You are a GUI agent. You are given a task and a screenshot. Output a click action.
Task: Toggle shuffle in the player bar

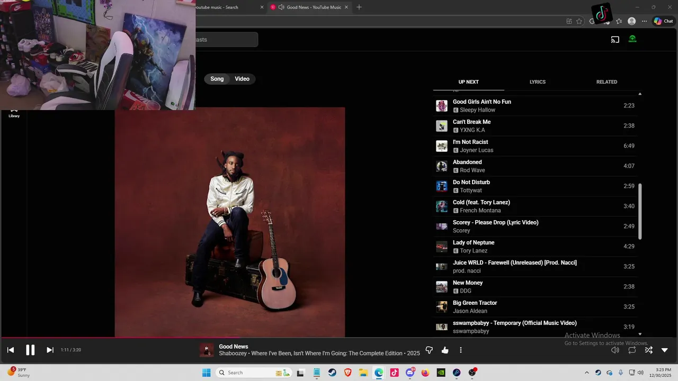pyautogui.click(x=648, y=350)
